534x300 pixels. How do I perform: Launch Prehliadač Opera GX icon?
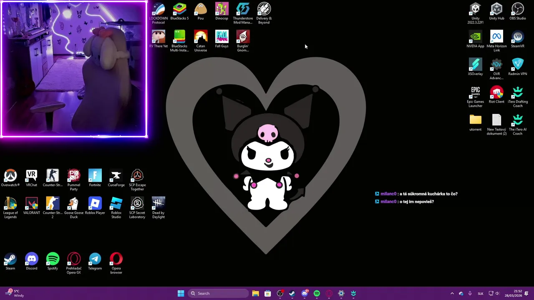(x=74, y=263)
